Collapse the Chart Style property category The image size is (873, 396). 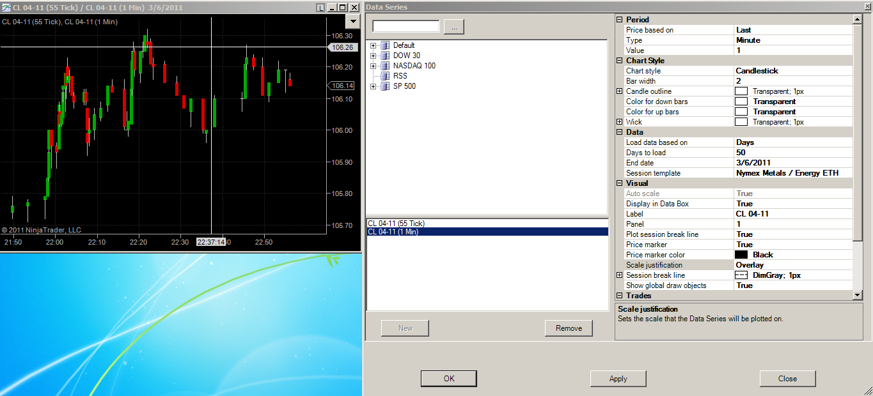click(619, 61)
